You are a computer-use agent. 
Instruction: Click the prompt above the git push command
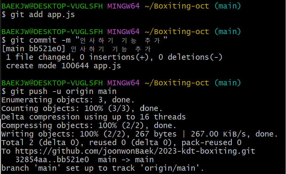121,83
